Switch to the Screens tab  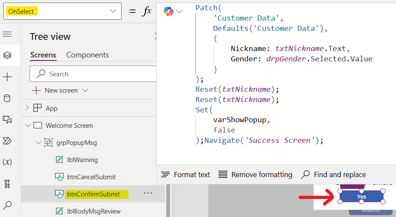point(43,55)
